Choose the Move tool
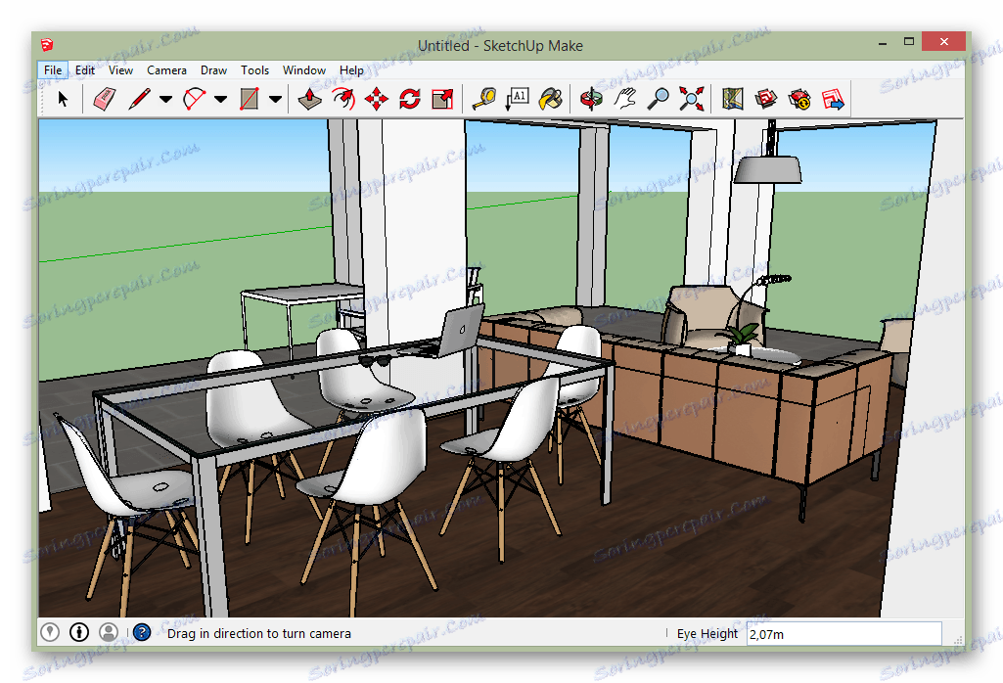This screenshot has width=1003, height=683. [x=376, y=99]
